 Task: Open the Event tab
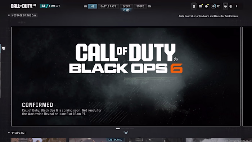[126, 6]
